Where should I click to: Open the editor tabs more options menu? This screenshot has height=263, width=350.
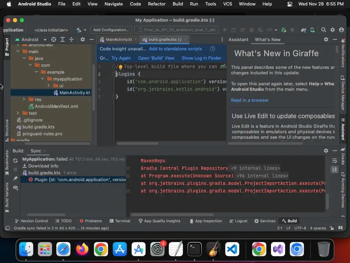[x=222, y=40]
